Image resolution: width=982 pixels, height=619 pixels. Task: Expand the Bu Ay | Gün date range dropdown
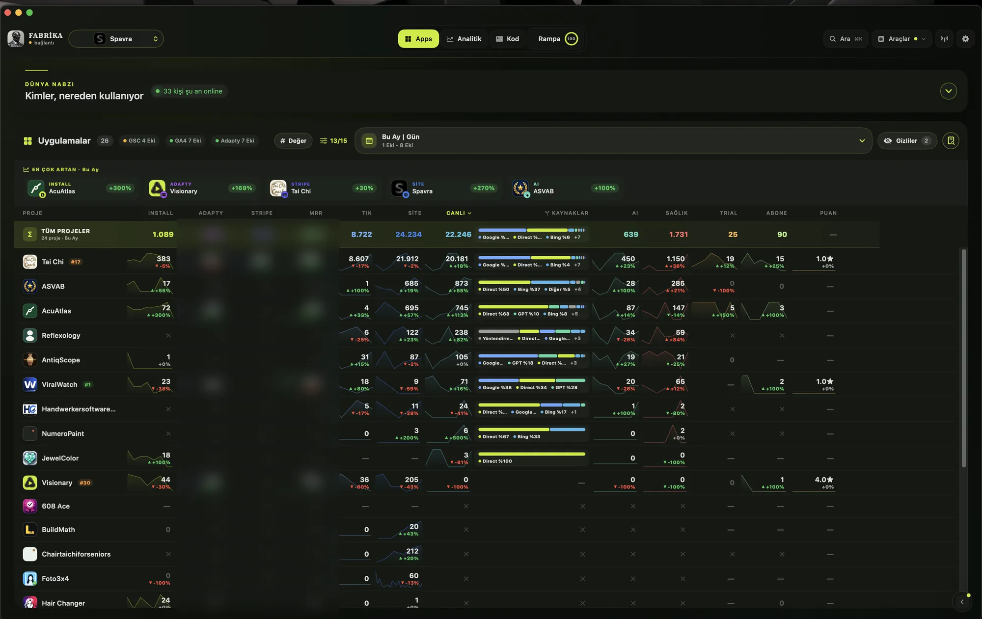[x=613, y=141]
